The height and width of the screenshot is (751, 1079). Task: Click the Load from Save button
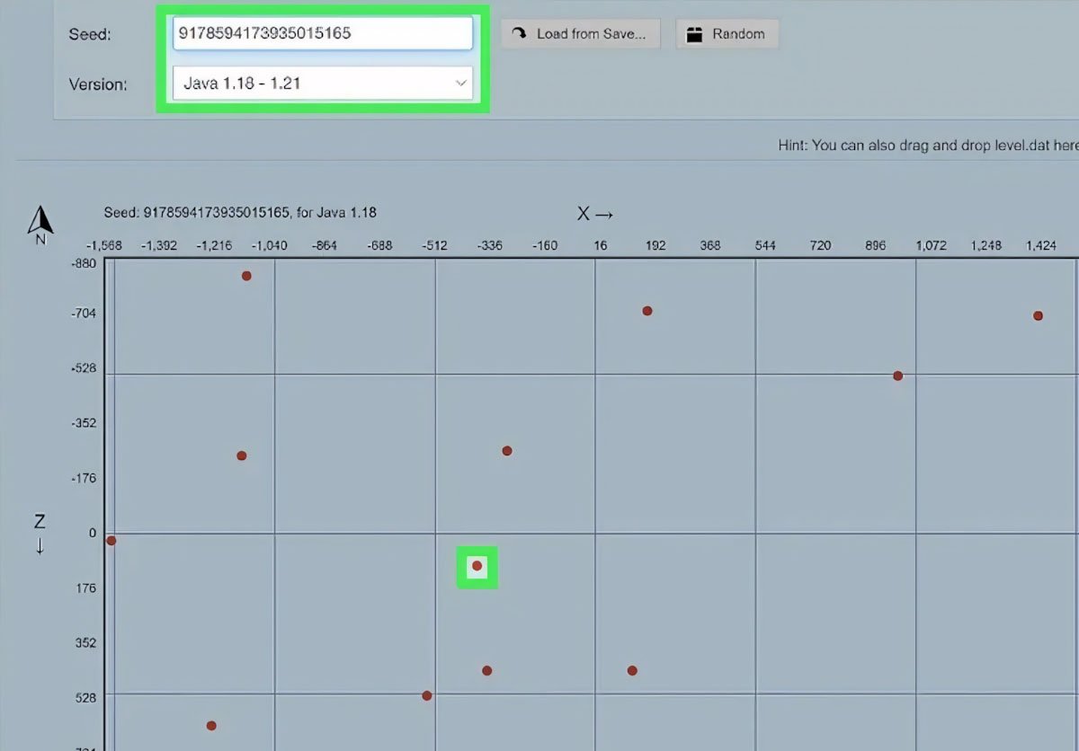coord(580,34)
